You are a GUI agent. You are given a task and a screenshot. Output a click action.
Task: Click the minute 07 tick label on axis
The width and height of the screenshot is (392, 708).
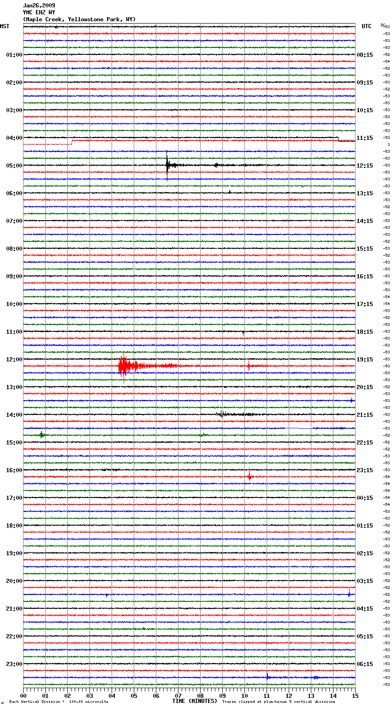[178, 696]
